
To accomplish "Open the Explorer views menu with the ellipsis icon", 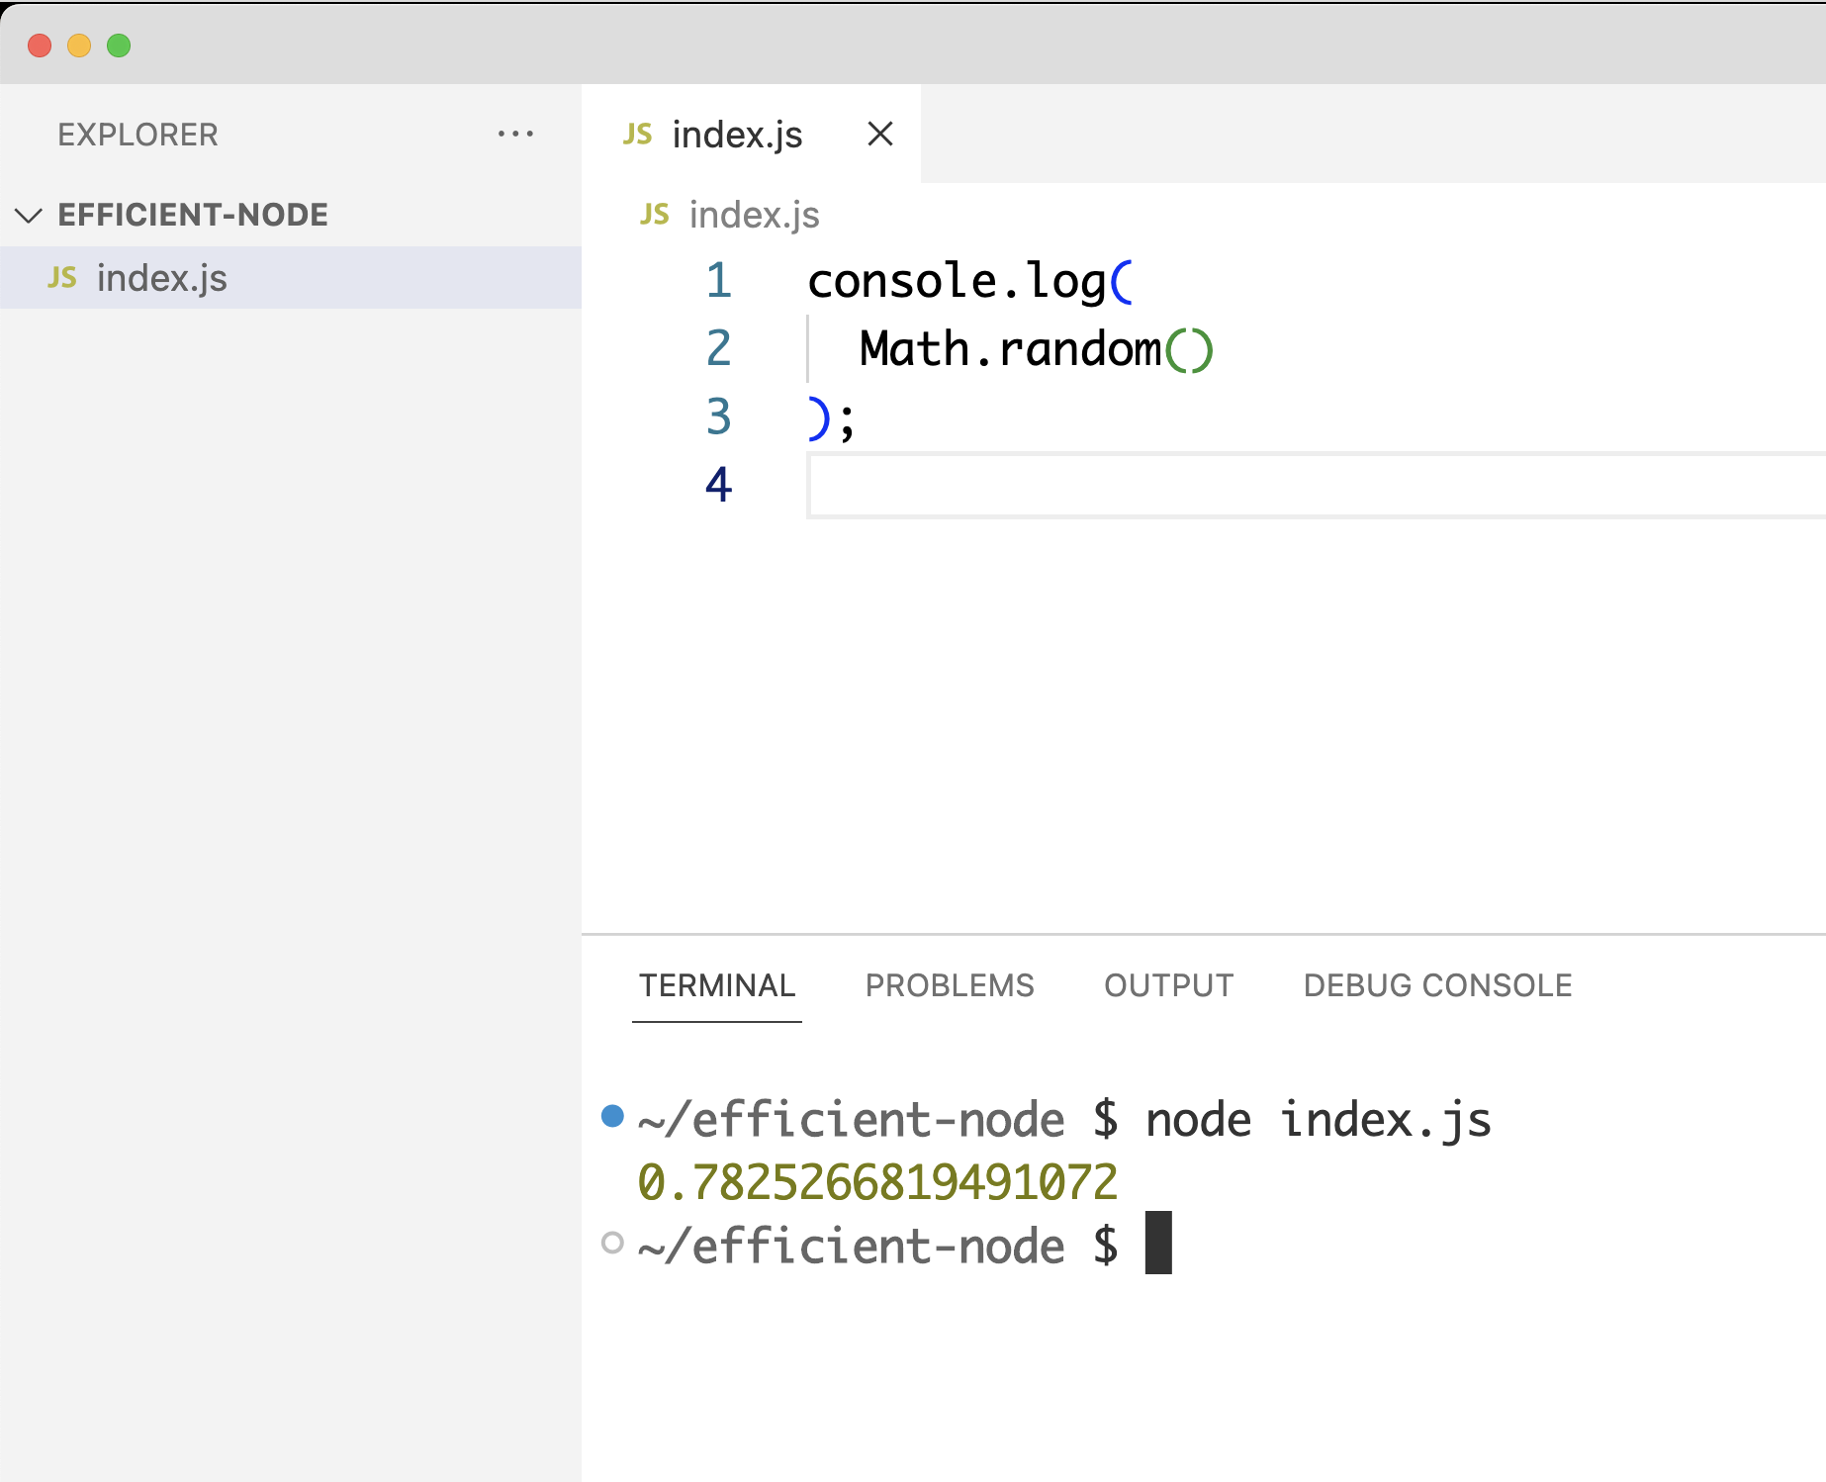I will [515, 134].
